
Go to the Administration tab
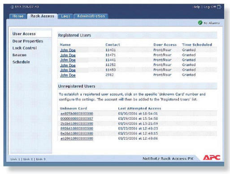tap(91, 16)
